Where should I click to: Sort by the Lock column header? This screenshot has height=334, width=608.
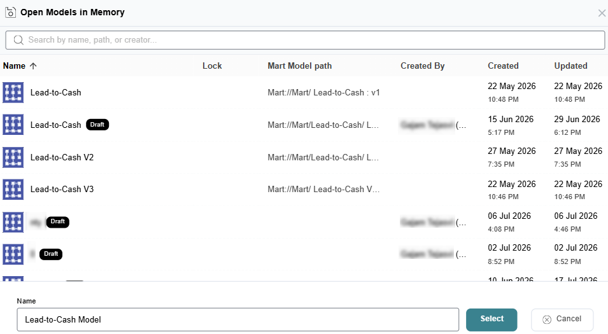tap(212, 66)
